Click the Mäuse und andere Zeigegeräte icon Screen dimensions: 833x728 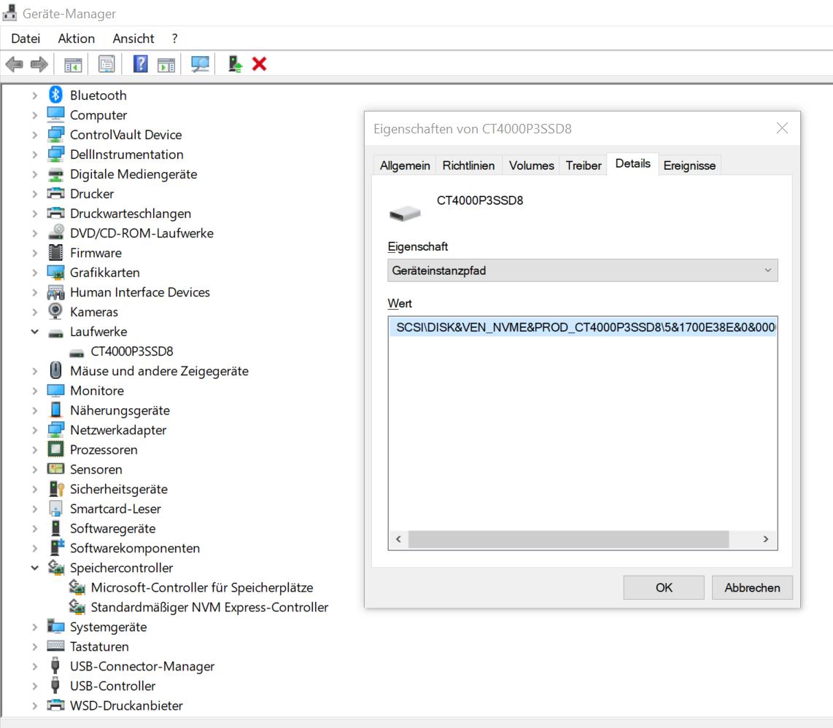click(x=55, y=370)
